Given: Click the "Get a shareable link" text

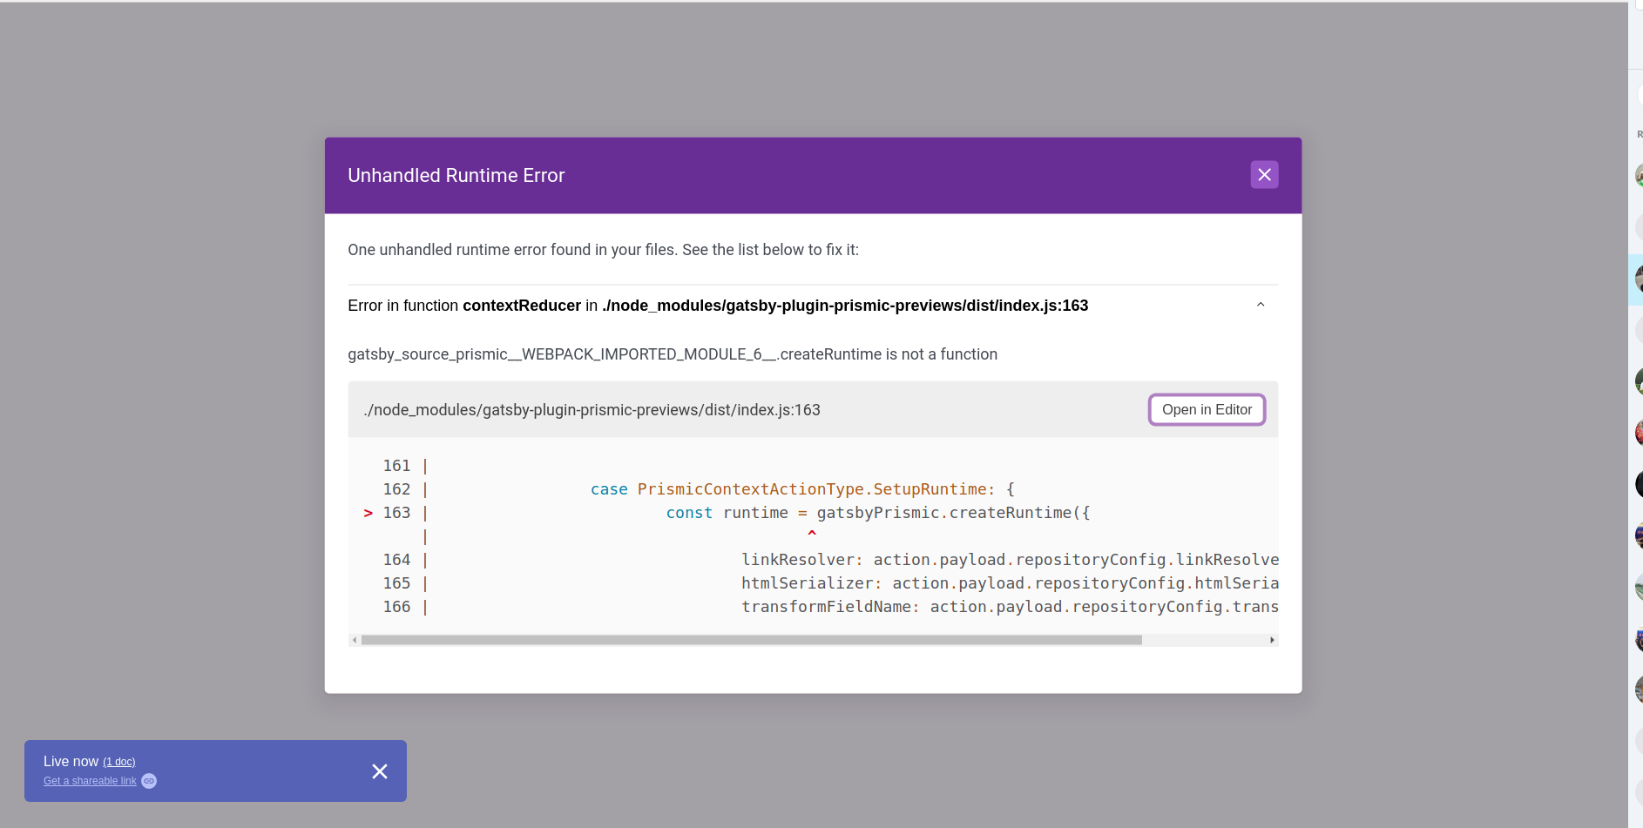Looking at the screenshot, I should [x=90, y=781].
